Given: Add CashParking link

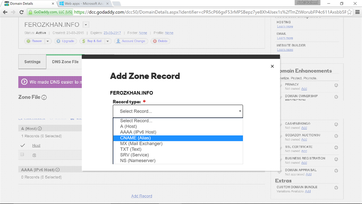Looking at the screenshot, I should click(x=304, y=128).
